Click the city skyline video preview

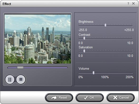tap(38, 39)
